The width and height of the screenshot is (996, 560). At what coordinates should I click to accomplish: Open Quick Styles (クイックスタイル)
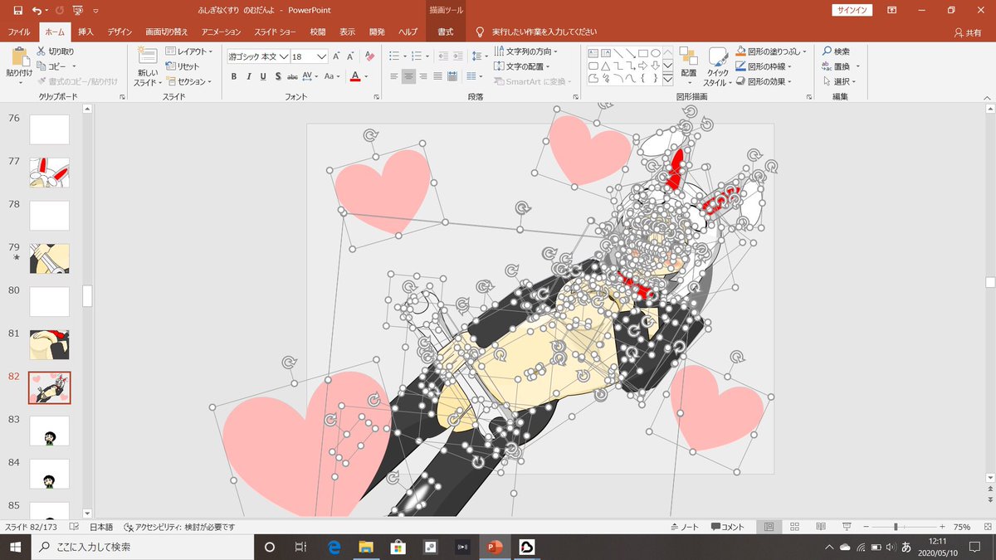pyautogui.click(x=716, y=66)
